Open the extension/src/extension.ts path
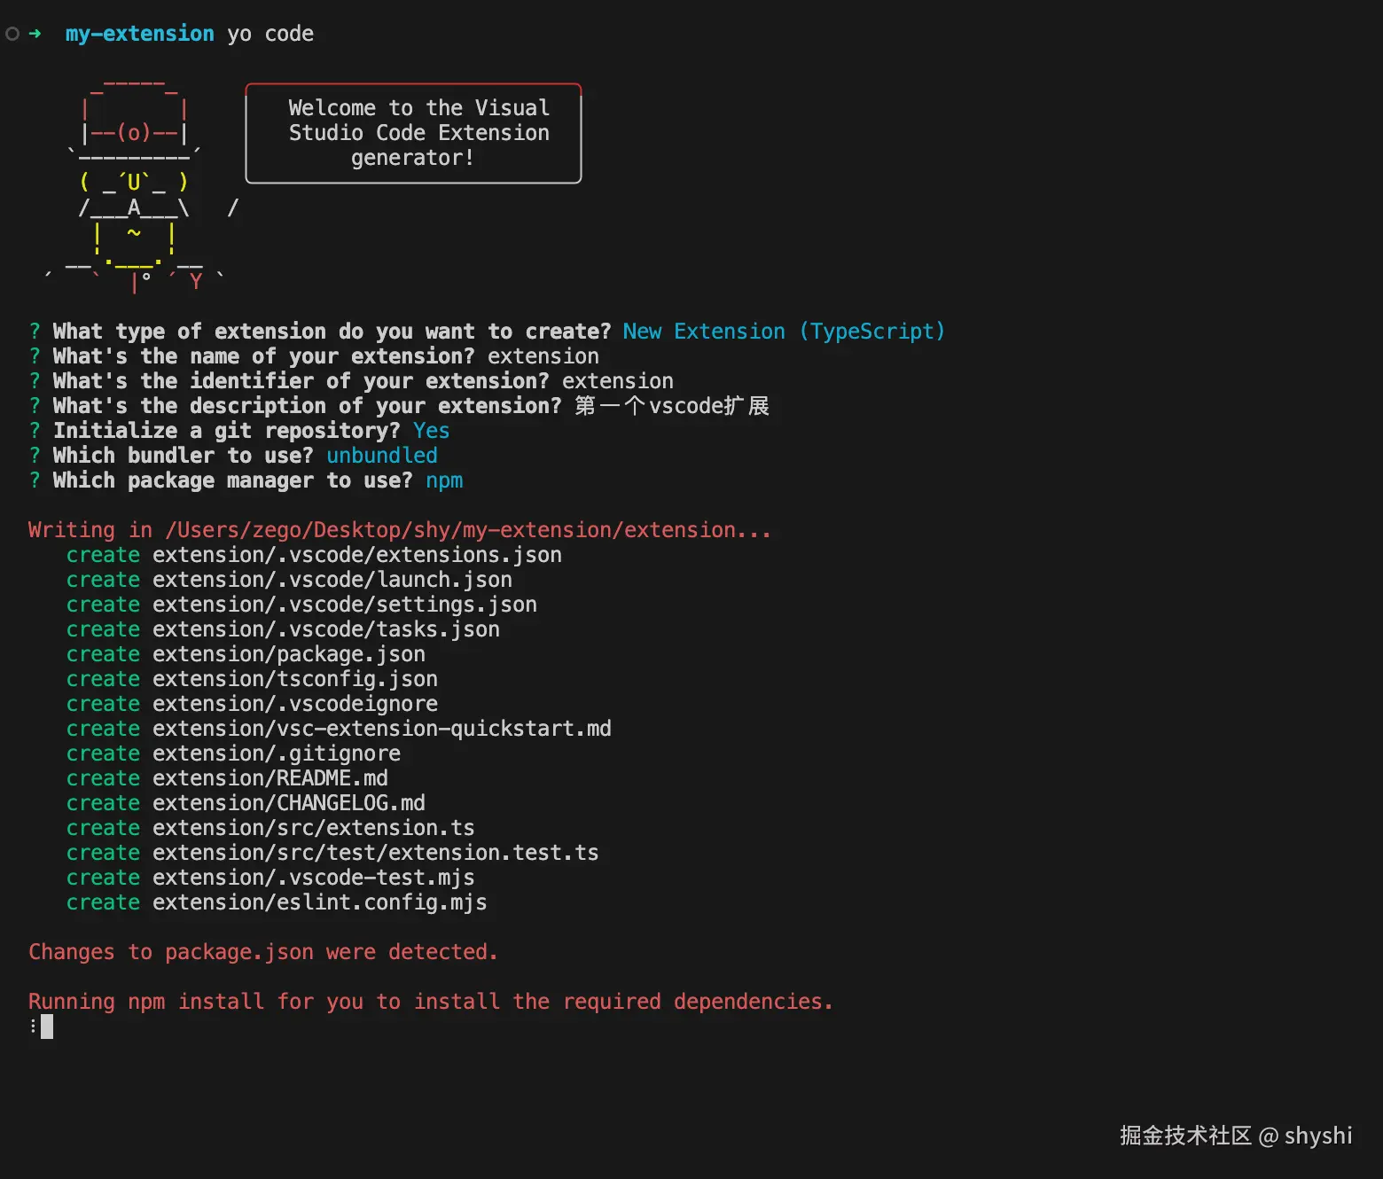The height and width of the screenshot is (1179, 1383). pyautogui.click(x=313, y=828)
